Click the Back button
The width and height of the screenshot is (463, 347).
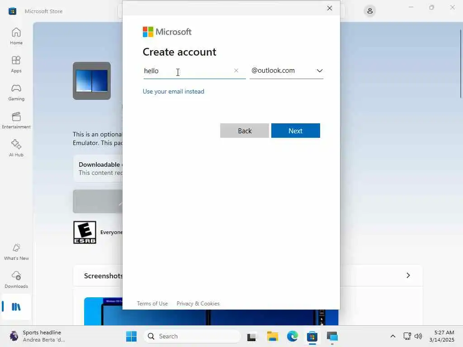point(245,131)
